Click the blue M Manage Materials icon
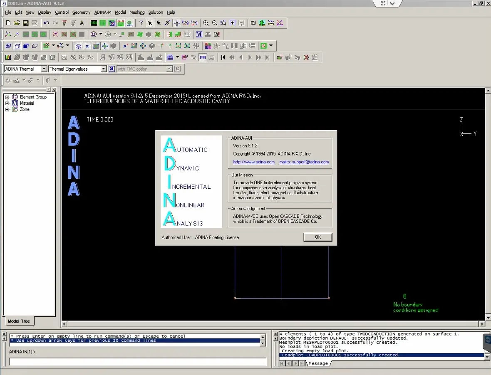 199,35
